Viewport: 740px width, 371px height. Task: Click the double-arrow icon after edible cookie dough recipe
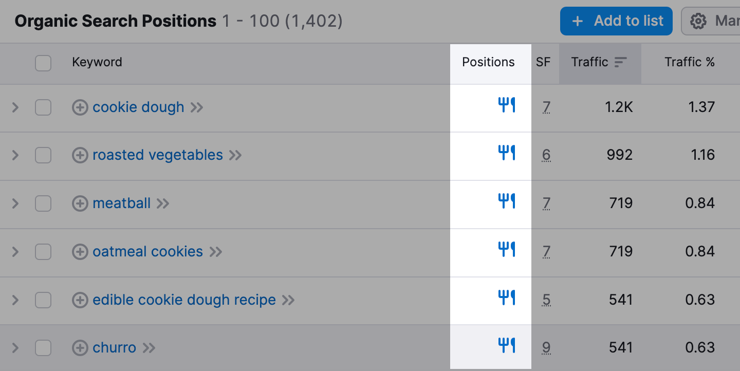[288, 300]
